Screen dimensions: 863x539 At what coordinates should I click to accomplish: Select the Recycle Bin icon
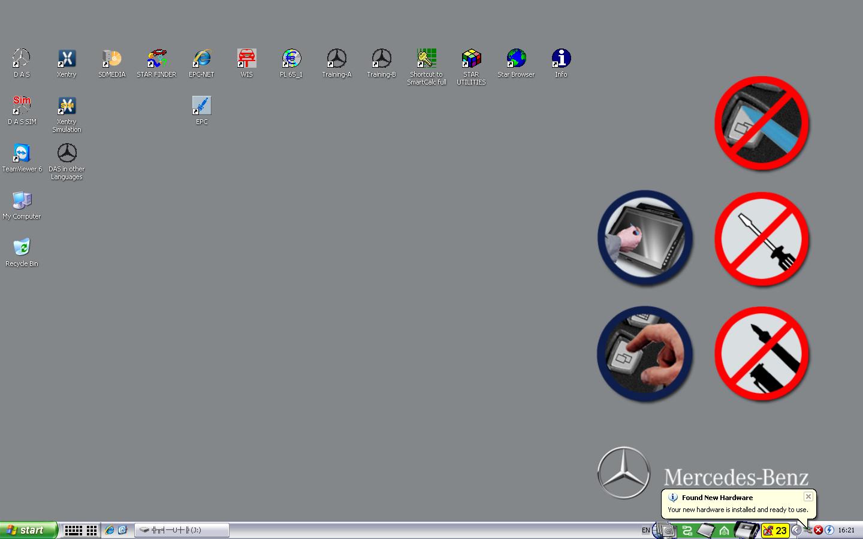[x=22, y=248]
